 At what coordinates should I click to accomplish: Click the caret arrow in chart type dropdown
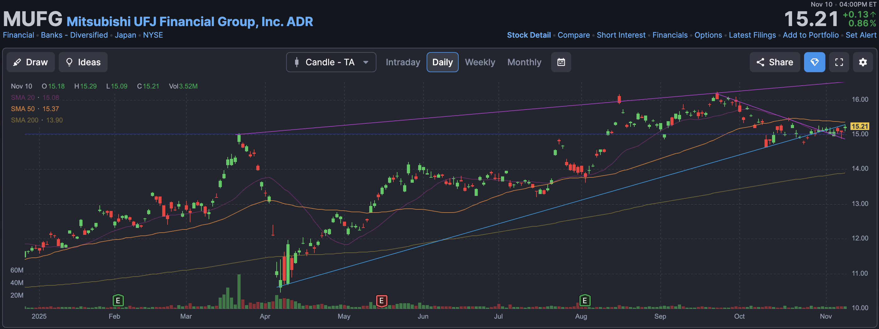pyautogui.click(x=366, y=62)
